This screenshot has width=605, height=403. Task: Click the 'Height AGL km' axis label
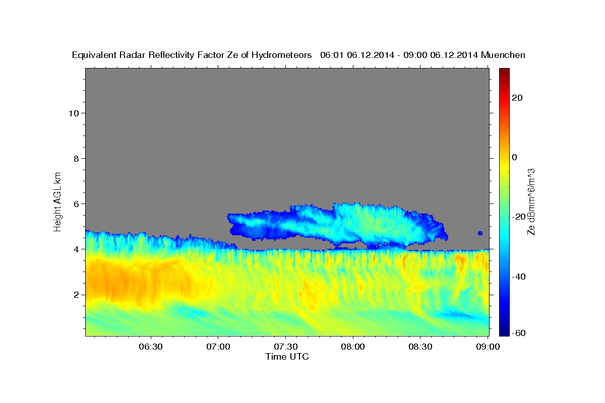pyautogui.click(x=57, y=201)
